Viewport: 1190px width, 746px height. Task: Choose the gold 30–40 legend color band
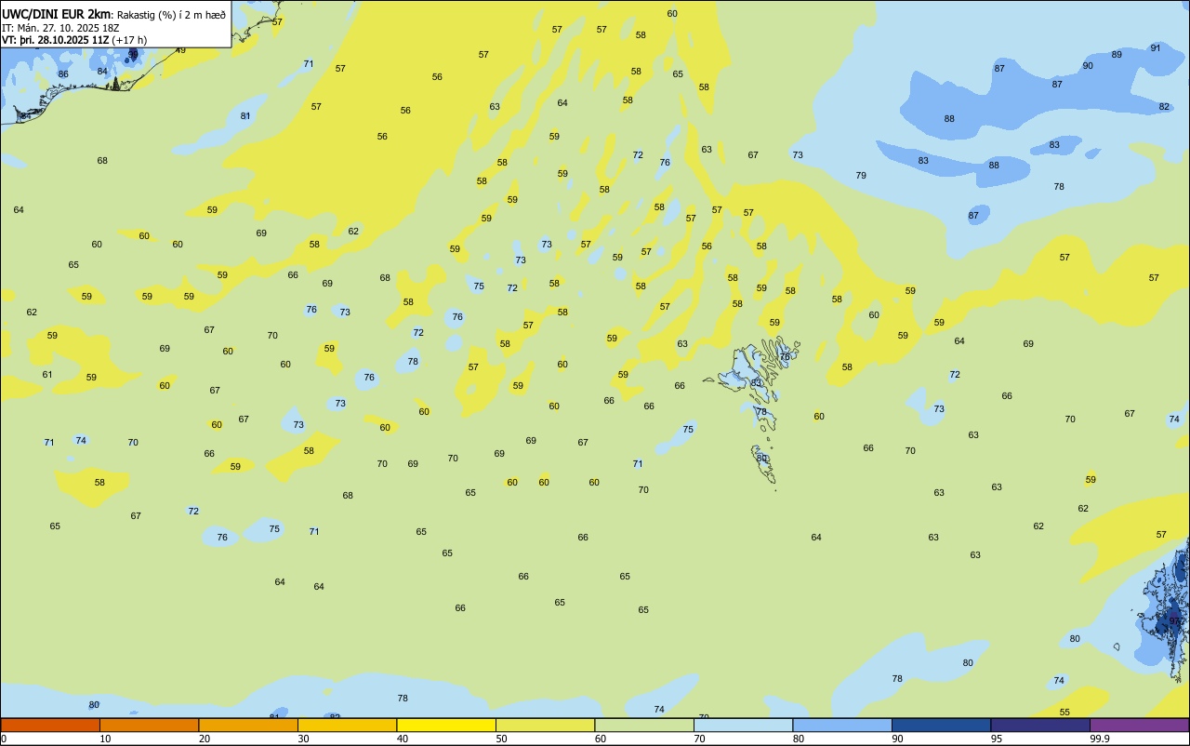click(x=347, y=725)
